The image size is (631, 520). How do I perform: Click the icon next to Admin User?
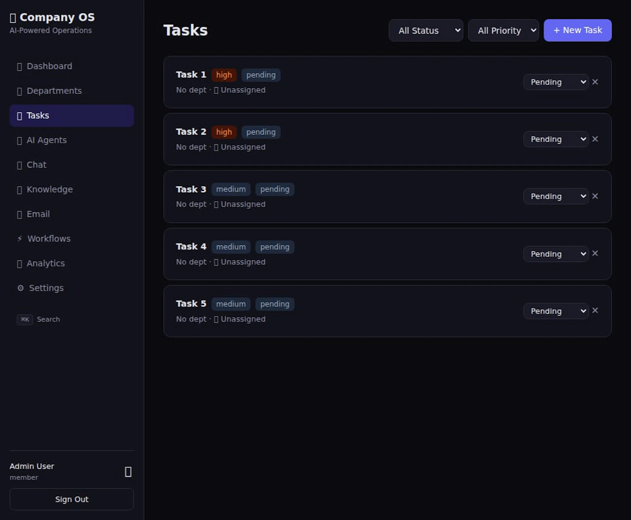[x=128, y=471]
